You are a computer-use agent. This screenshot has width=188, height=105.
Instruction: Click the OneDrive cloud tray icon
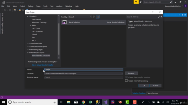tap(158, 102)
